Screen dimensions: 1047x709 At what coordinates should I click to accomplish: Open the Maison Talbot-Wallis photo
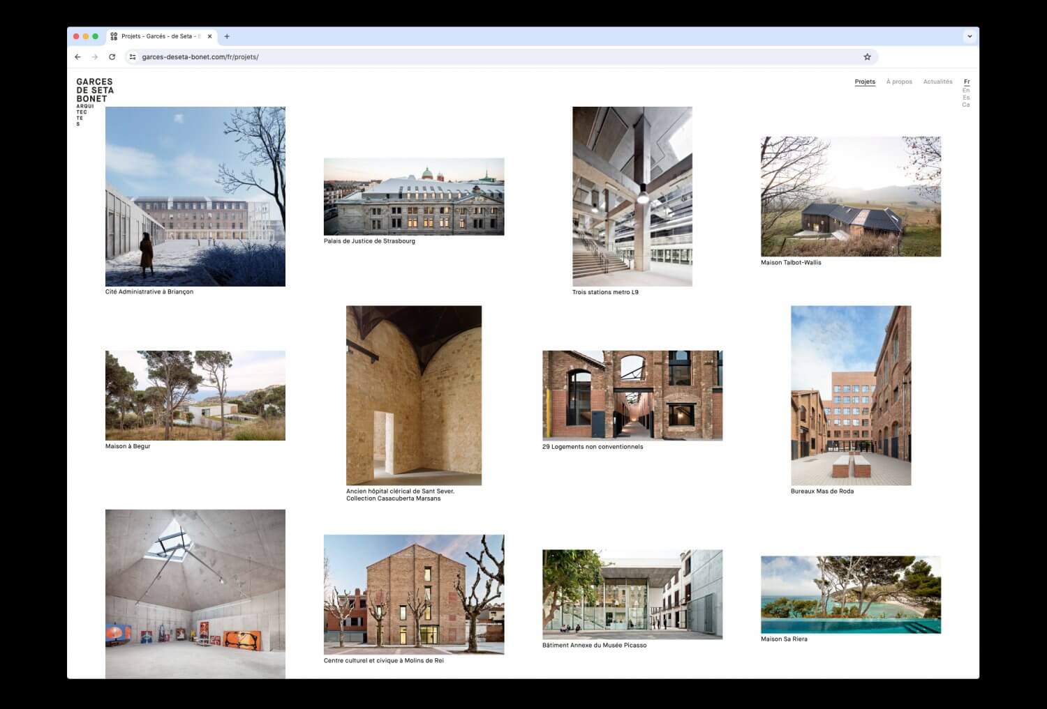(851, 197)
